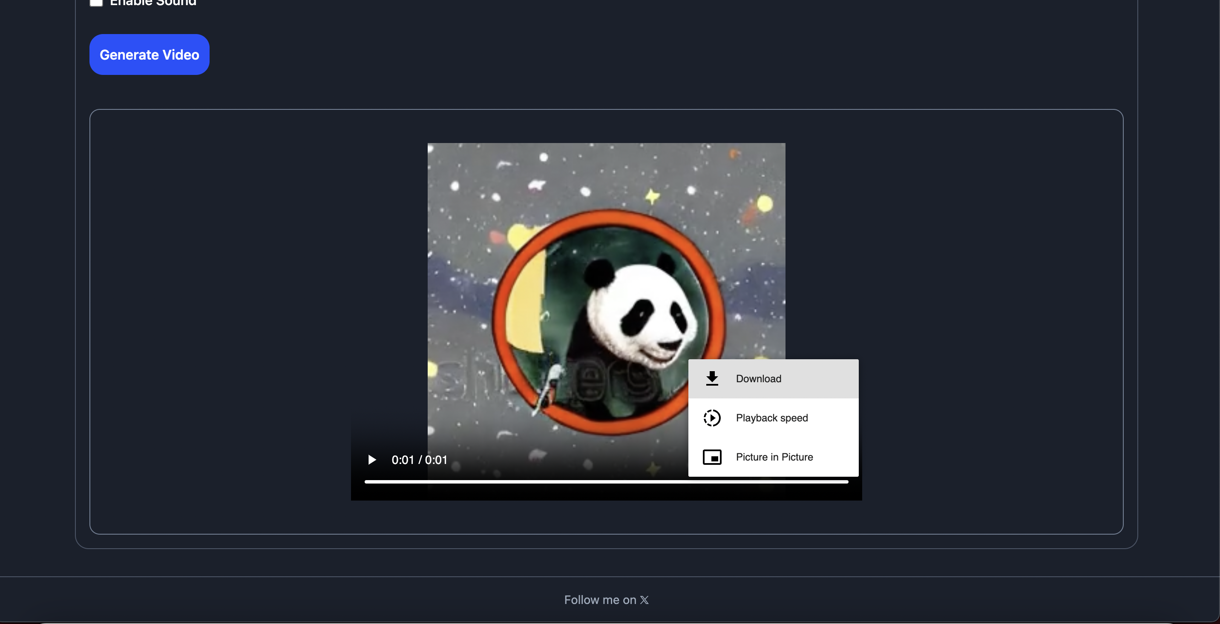Click the dashed-circle playback speed icon
The width and height of the screenshot is (1220, 624).
[x=712, y=418]
